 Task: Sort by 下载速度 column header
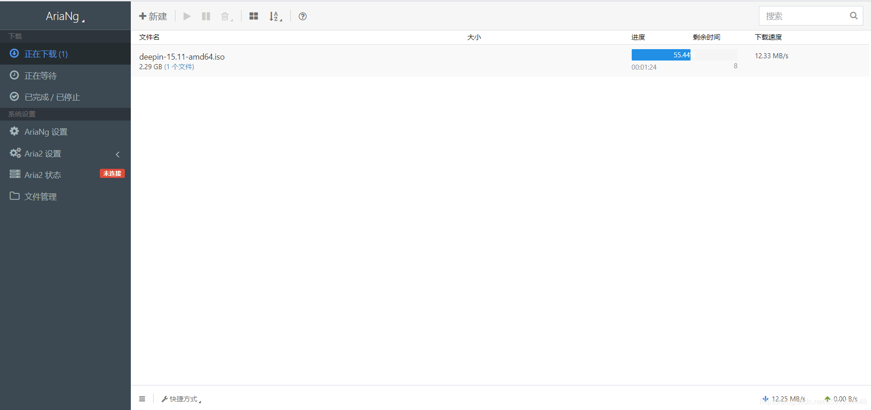pyautogui.click(x=768, y=37)
